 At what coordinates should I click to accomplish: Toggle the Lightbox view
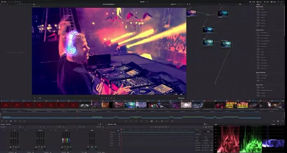click(282, 2)
